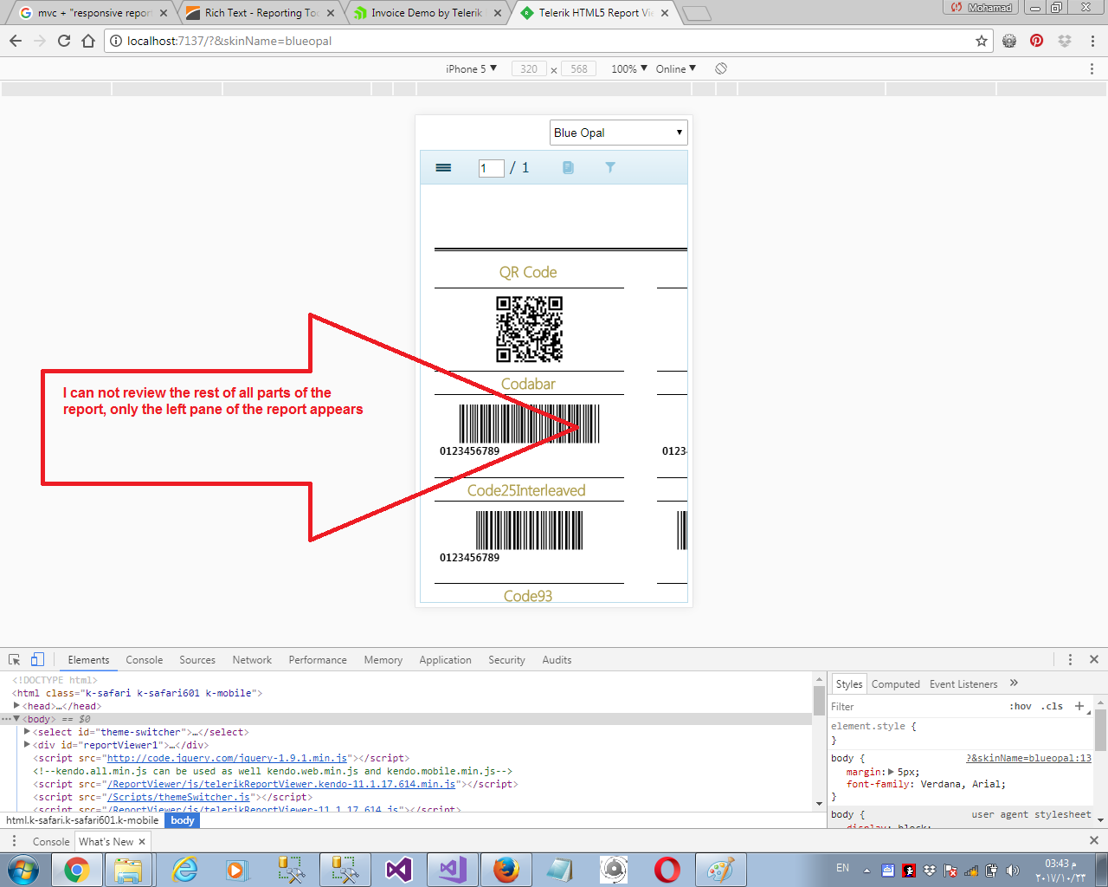Open the iPhone 5 device dropdown
Screen dimensions: 1108x887
pyautogui.click(x=472, y=68)
